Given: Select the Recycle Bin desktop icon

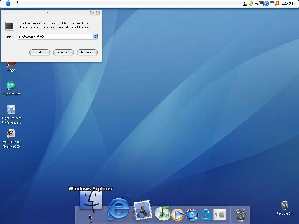Looking at the screenshot, I should [285, 208].
